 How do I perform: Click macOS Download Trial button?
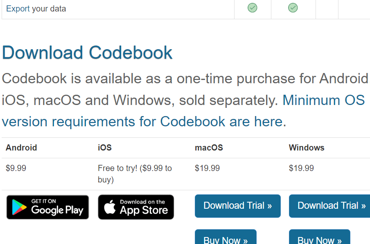pos(238,206)
